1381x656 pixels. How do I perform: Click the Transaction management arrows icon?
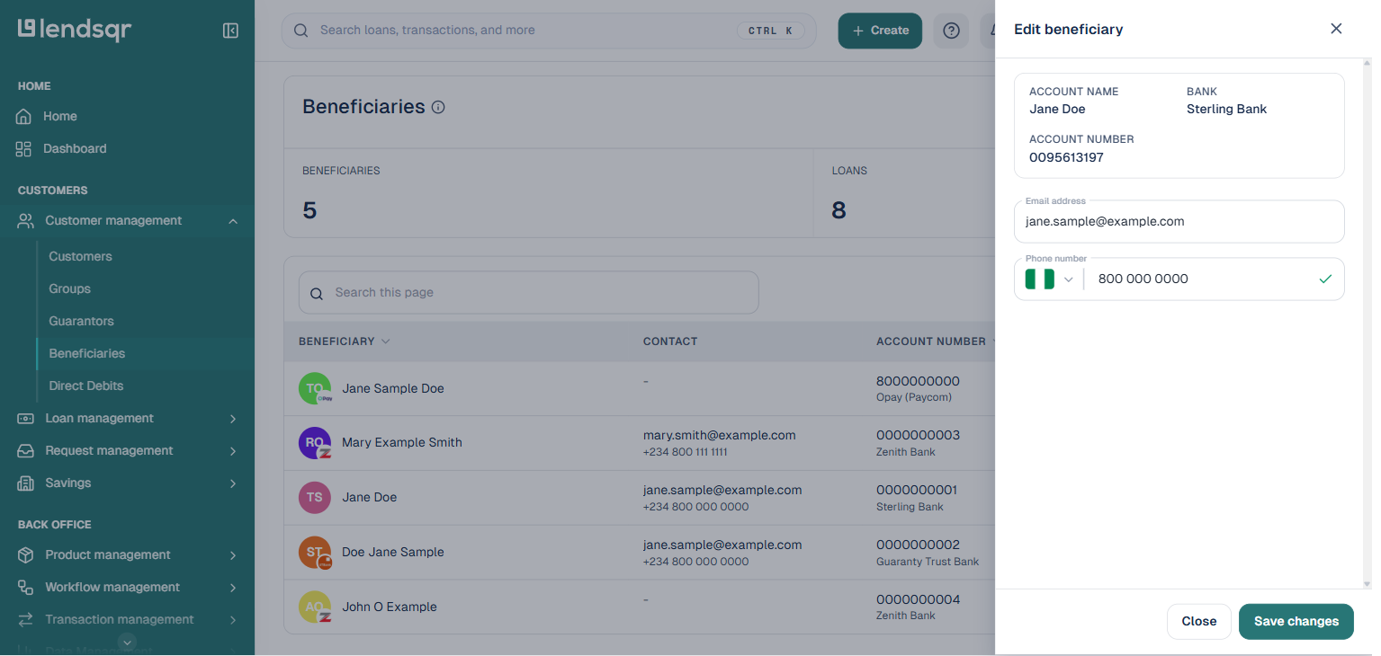coord(26,619)
